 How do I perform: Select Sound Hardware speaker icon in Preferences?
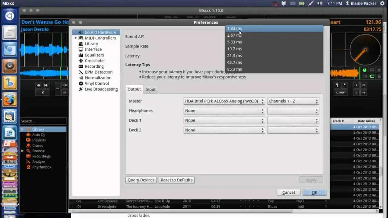[81, 32]
